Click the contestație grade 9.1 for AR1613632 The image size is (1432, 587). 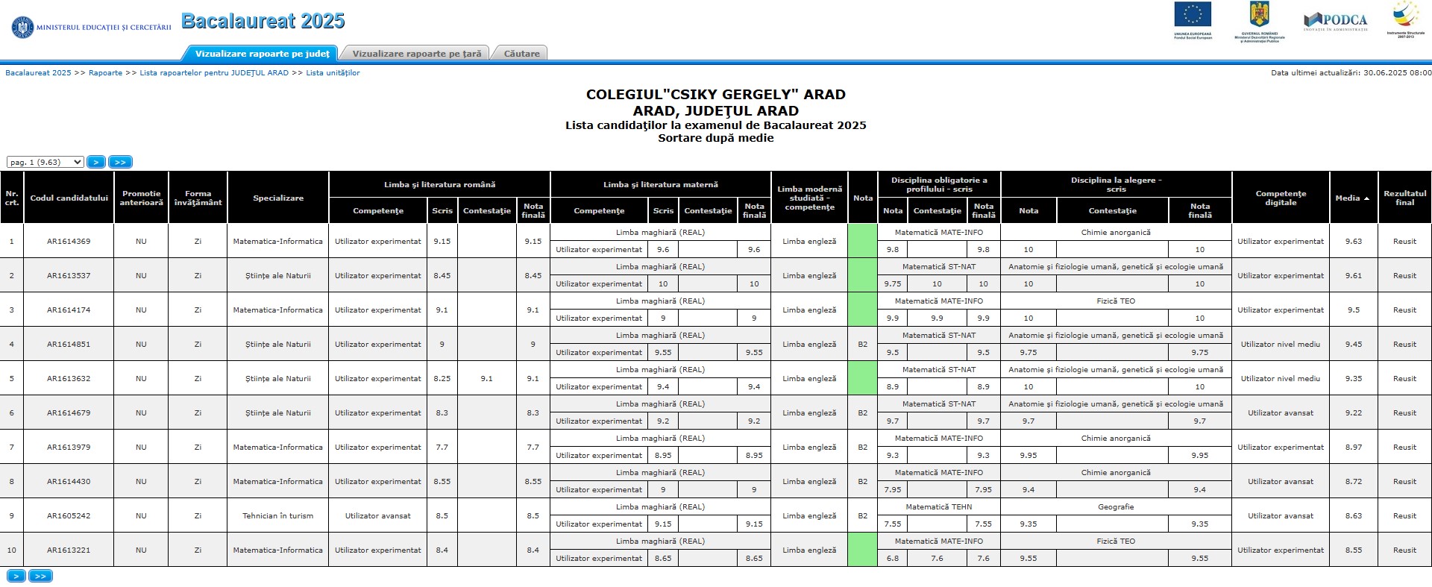point(486,379)
